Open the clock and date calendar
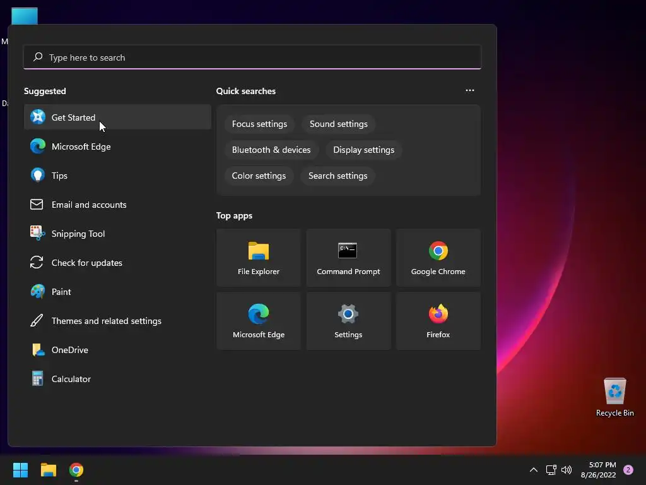This screenshot has width=646, height=485. click(x=598, y=470)
